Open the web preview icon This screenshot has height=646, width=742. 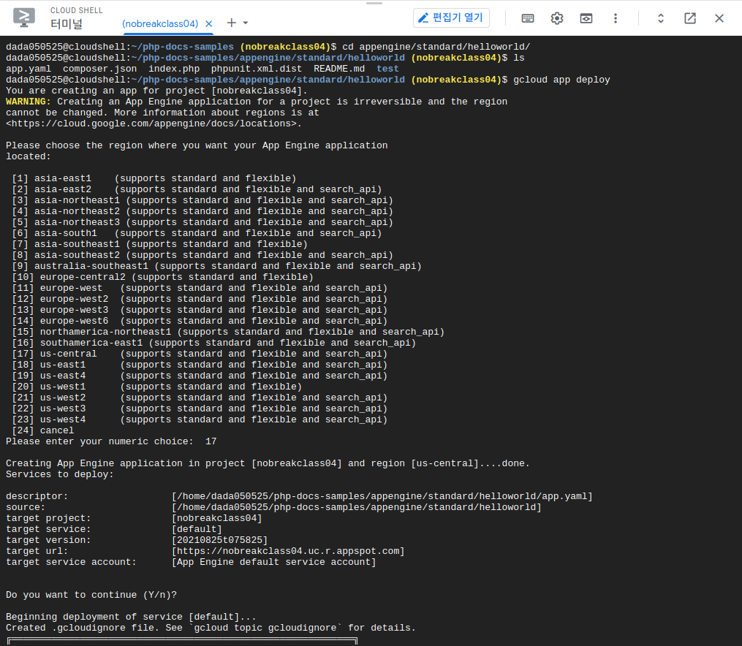coord(586,18)
